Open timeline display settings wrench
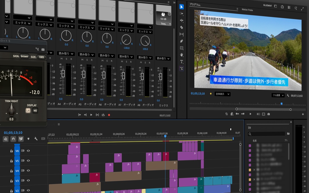Screen dimensions: 309x193 tap(36, 139)
